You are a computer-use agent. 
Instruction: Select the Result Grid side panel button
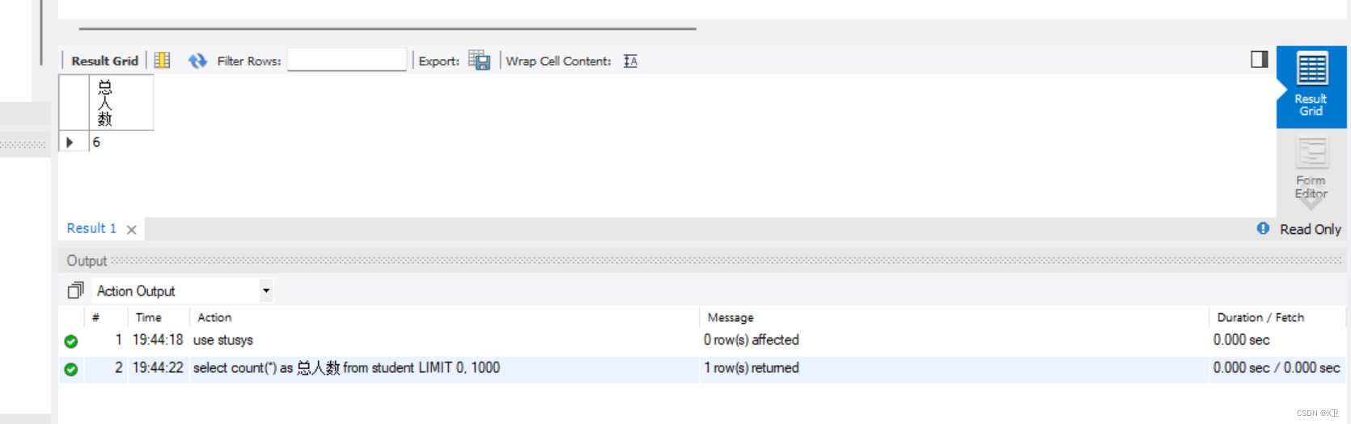coord(1311,87)
